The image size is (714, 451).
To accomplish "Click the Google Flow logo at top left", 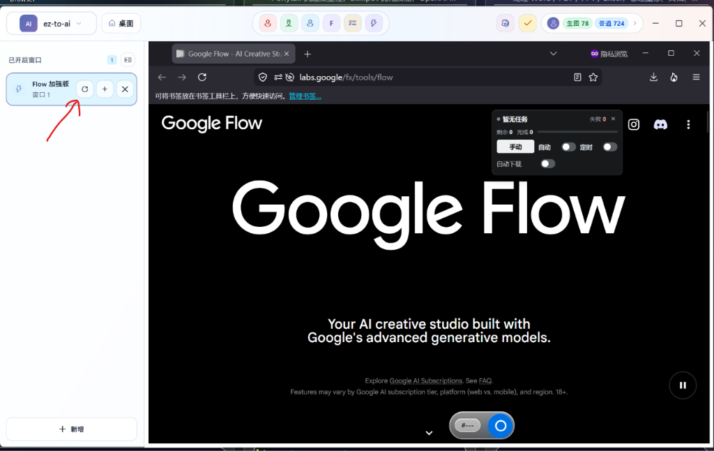I will 212,123.
